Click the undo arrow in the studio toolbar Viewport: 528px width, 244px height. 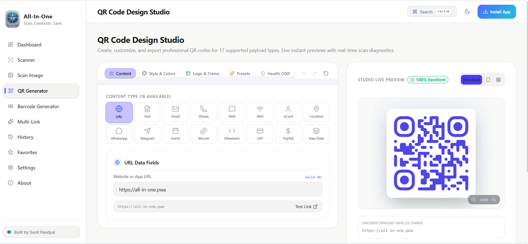(304, 73)
